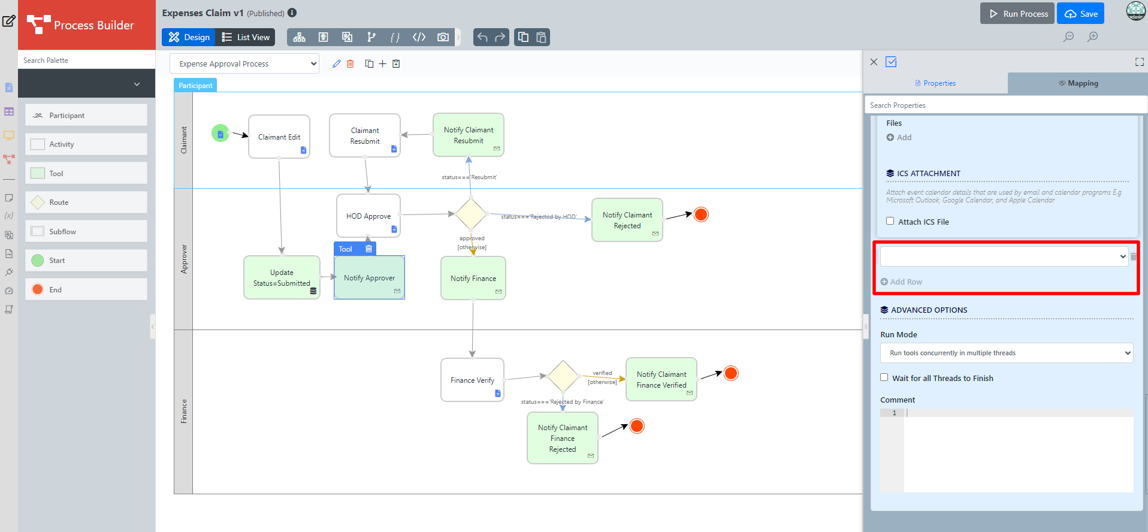Viewport: 1148px width, 532px height.
Task: Expand properties panel to fullscreen
Action: pyautogui.click(x=1139, y=62)
